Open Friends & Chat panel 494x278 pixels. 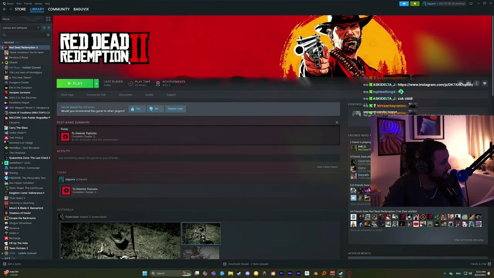pyautogui.click(x=480, y=264)
